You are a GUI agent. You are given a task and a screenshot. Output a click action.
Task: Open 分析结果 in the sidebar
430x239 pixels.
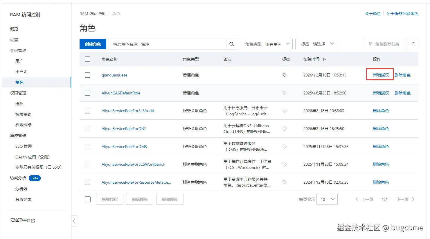pyautogui.click(x=24, y=200)
